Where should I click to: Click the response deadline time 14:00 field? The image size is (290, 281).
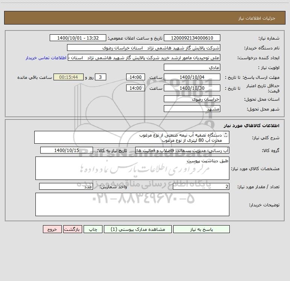135,77
